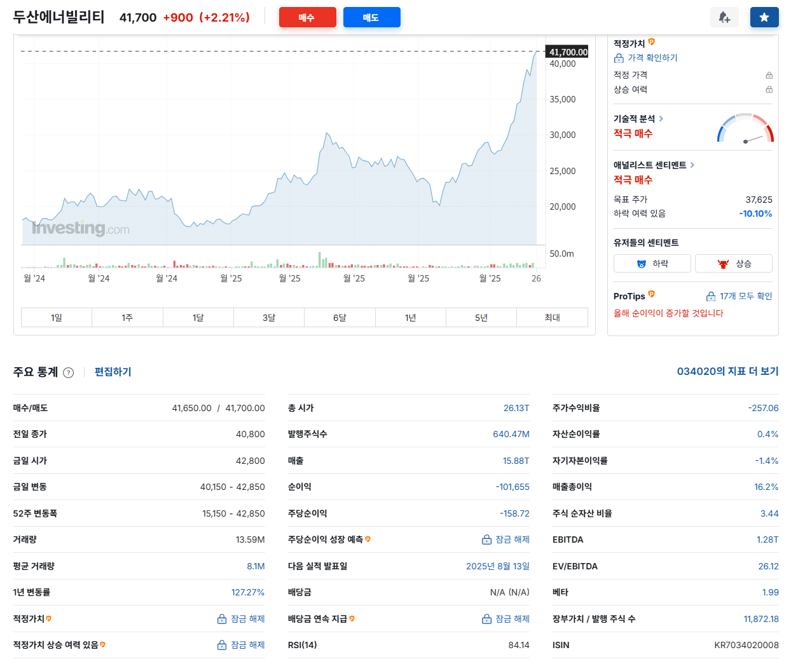Select the 1일 chart range tab
791x671 pixels.
[x=57, y=318]
